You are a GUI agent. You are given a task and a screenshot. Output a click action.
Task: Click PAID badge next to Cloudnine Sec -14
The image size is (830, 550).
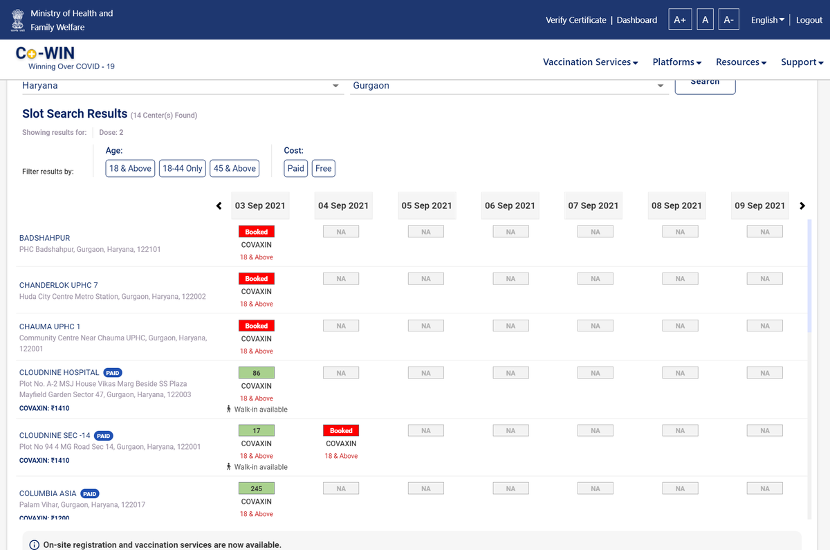[x=104, y=436]
